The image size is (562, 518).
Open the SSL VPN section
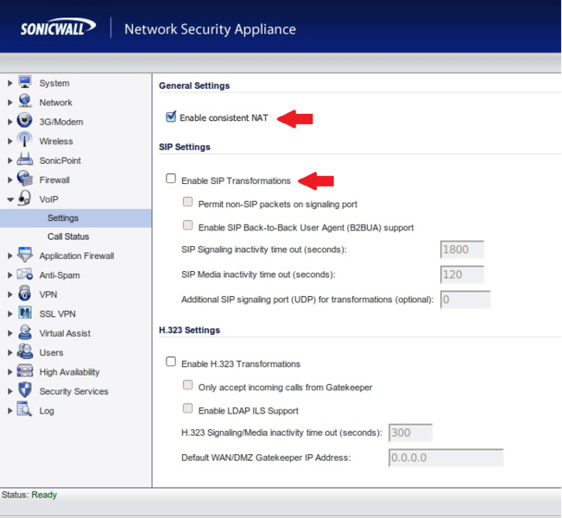pos(57,314)
